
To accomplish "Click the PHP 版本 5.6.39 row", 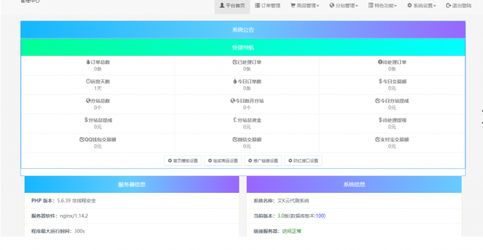I will (x=132, y=200).
